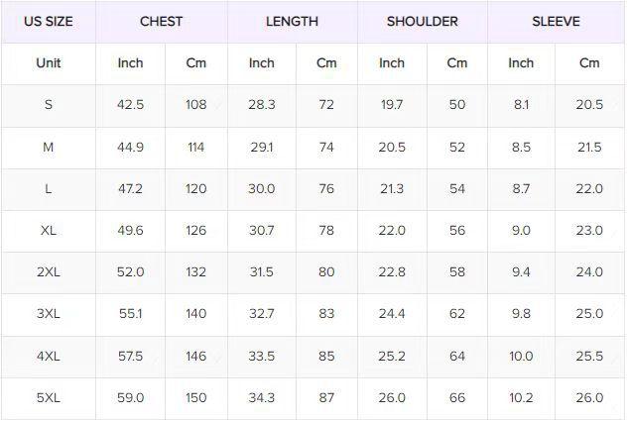Screen dimensions: 627x421
Task: Select the 3XL size row label
Action: [48, 313]
